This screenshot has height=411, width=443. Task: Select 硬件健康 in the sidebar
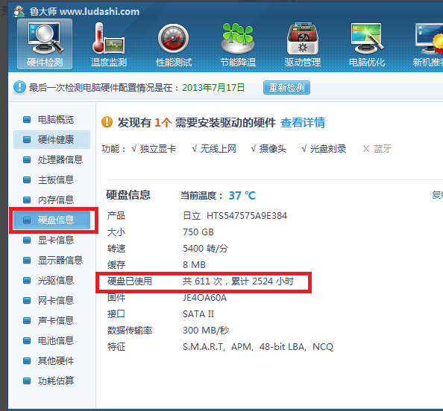tap(51, 140)
